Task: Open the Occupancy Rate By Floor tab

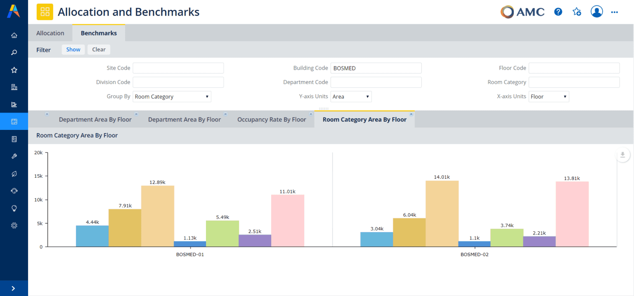Action: [x=272, y=119]
